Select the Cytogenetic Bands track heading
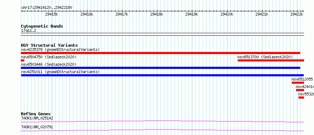The height and width of the screenshot is (135, 314). (x=42, y=26)
